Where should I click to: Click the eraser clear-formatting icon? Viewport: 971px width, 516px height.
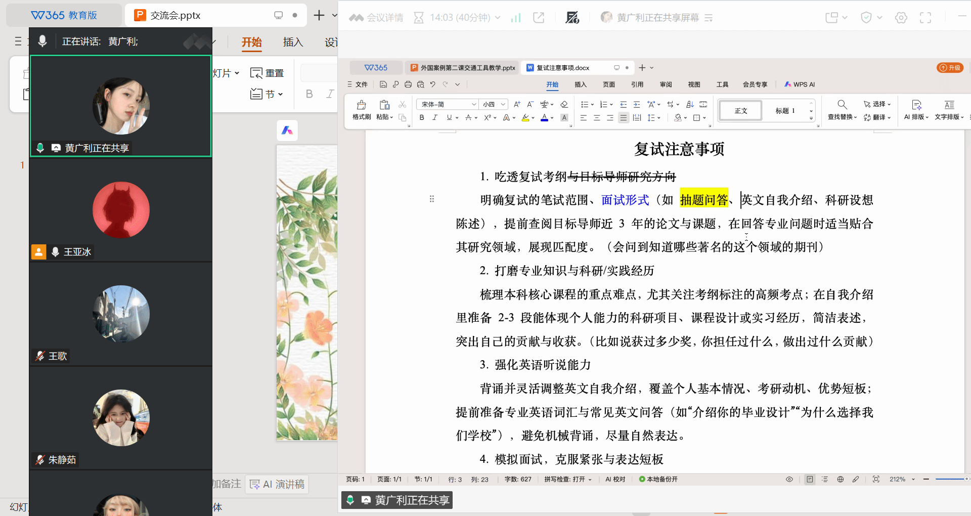coord(564,104)
